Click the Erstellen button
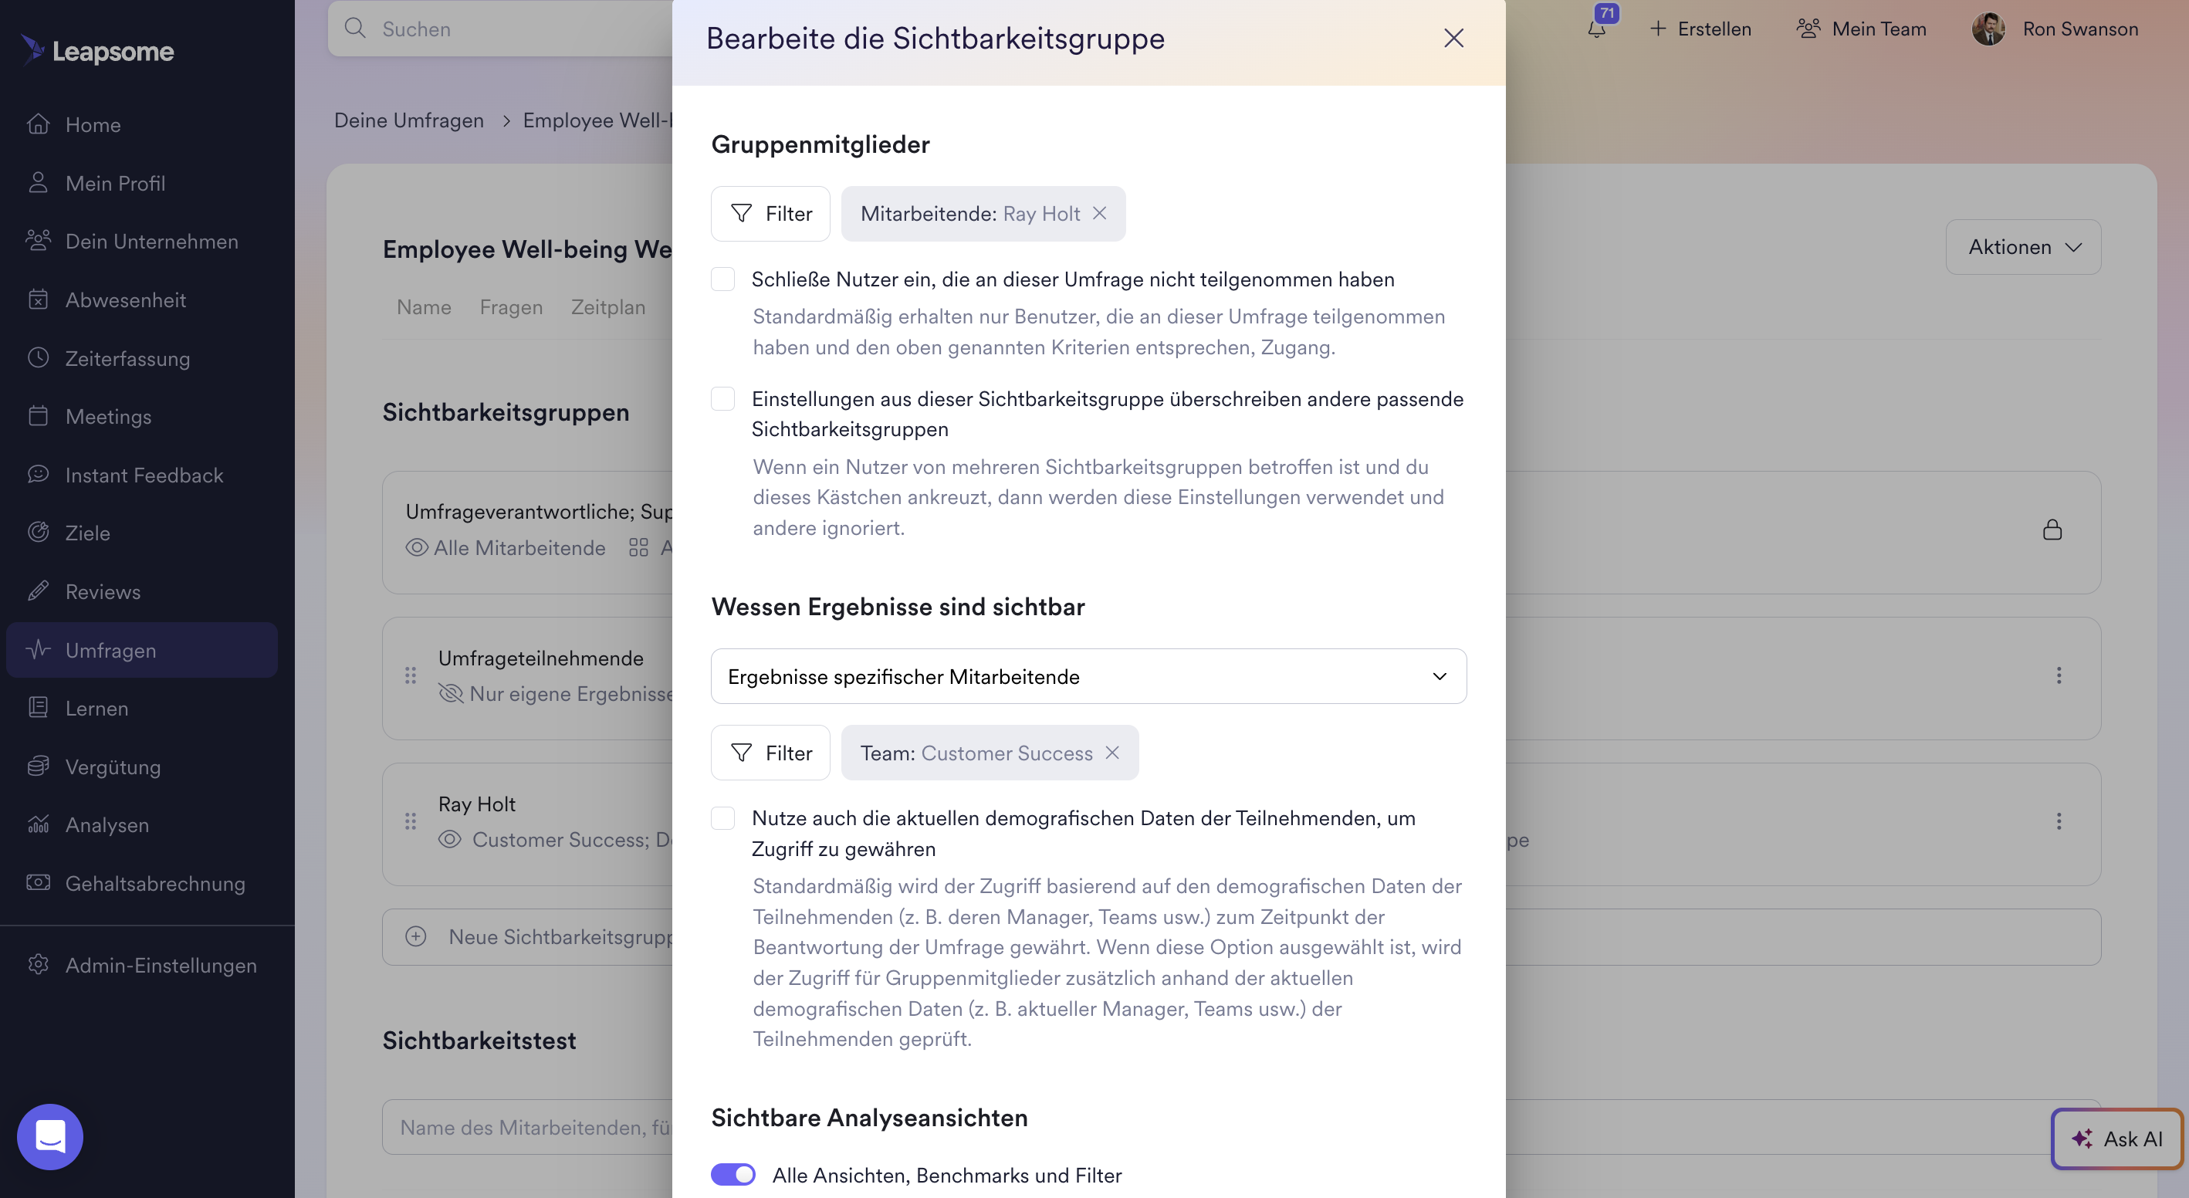Viewport: 2189px width, 1198px height. coord(1700,29)
